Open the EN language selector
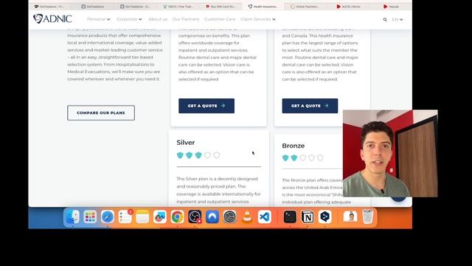 pos(398,20)
